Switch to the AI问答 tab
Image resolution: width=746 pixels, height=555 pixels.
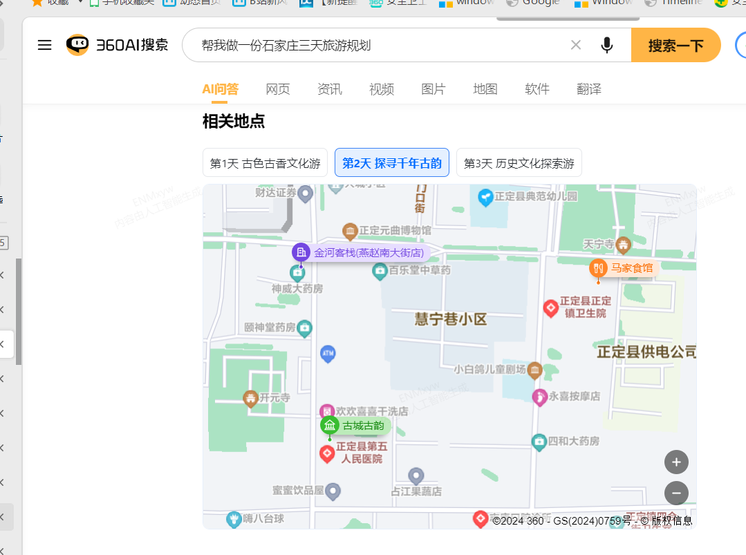(x=221, y=89)
